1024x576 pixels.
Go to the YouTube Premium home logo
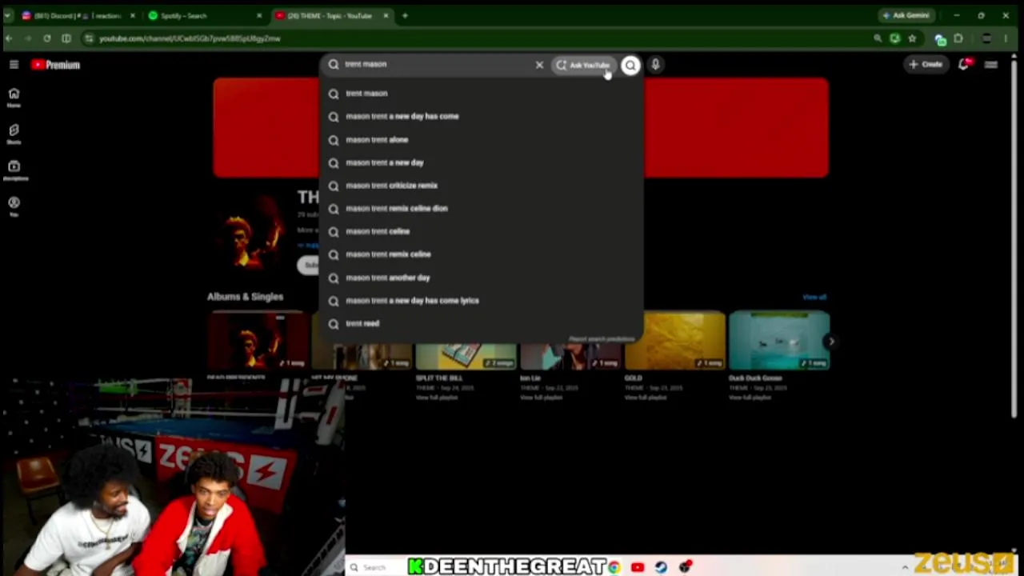click(56, 65)
